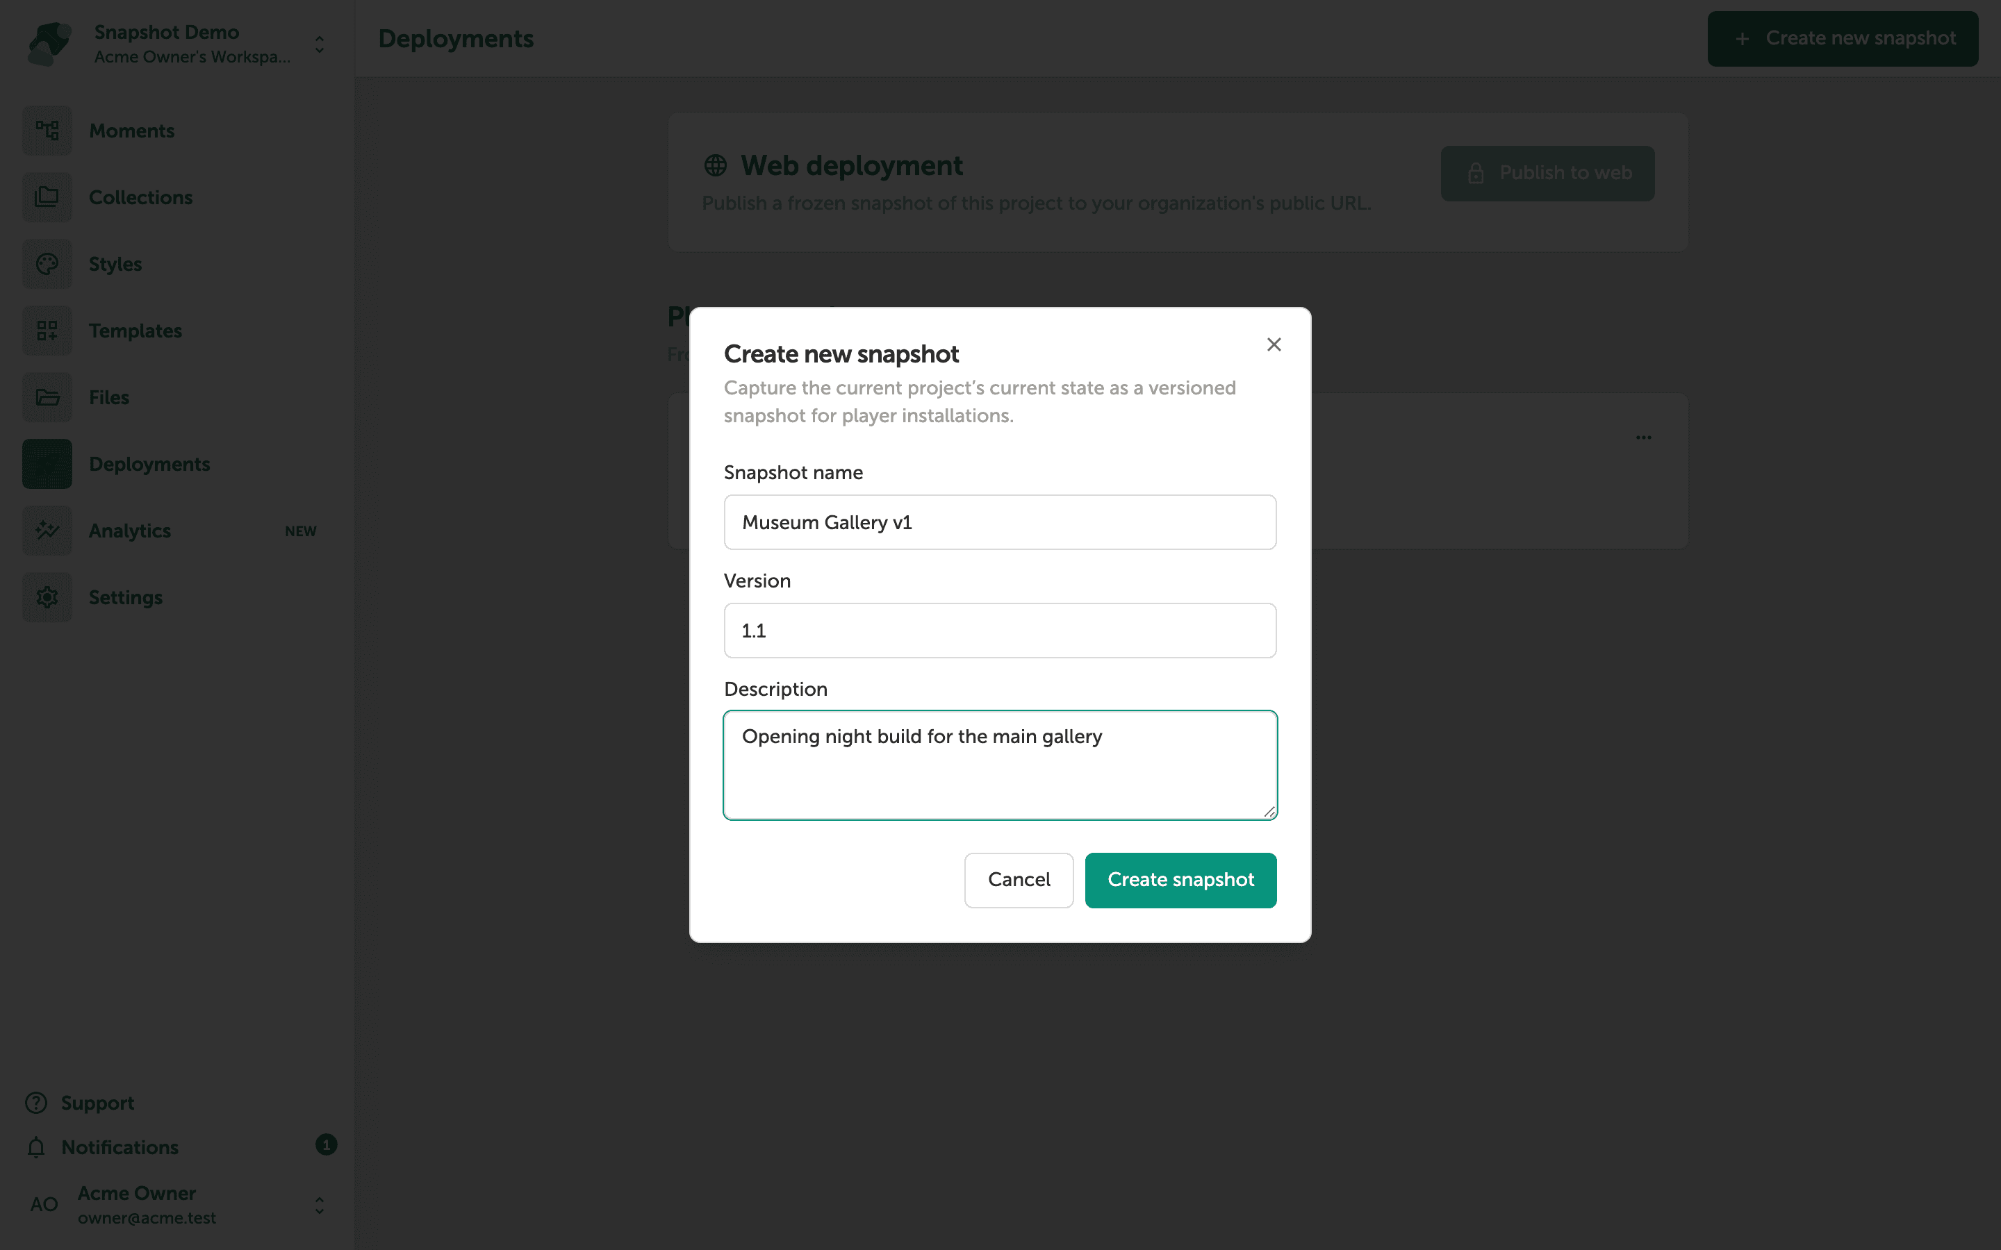The image size is (2001, 1250).
Task: Click the Description textarea resize handle
Action: click(x=1269, y=812)
